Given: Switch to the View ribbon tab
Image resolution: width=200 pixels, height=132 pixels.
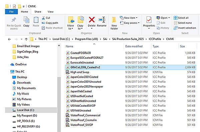Looking at the screenshot, I should coord(51,12).
